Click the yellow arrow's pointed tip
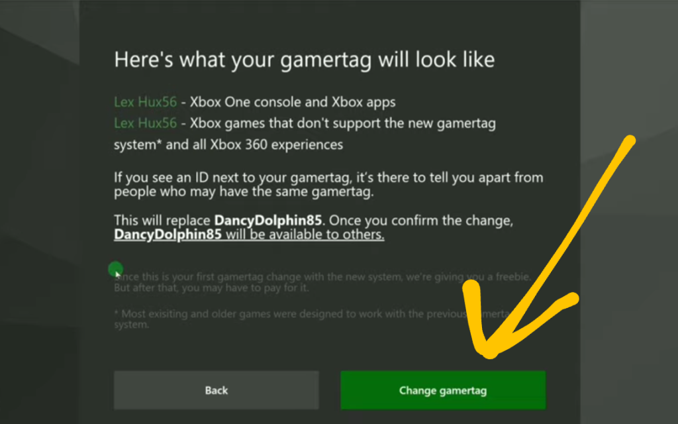The height and width of the screenshot is (424, 678). (x=489, y=352)
